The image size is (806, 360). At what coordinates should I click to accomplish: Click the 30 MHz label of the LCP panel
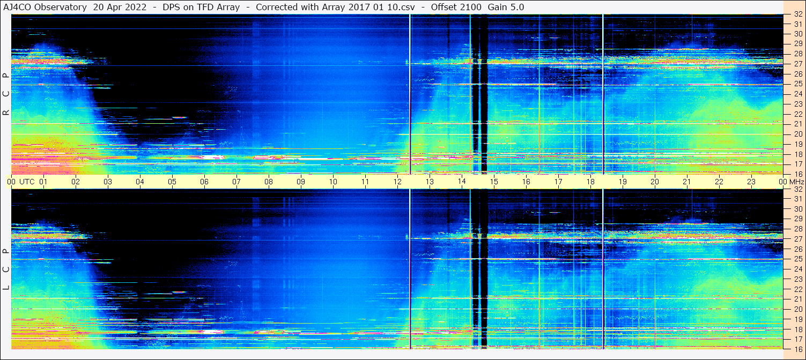(x=798, y=209)
